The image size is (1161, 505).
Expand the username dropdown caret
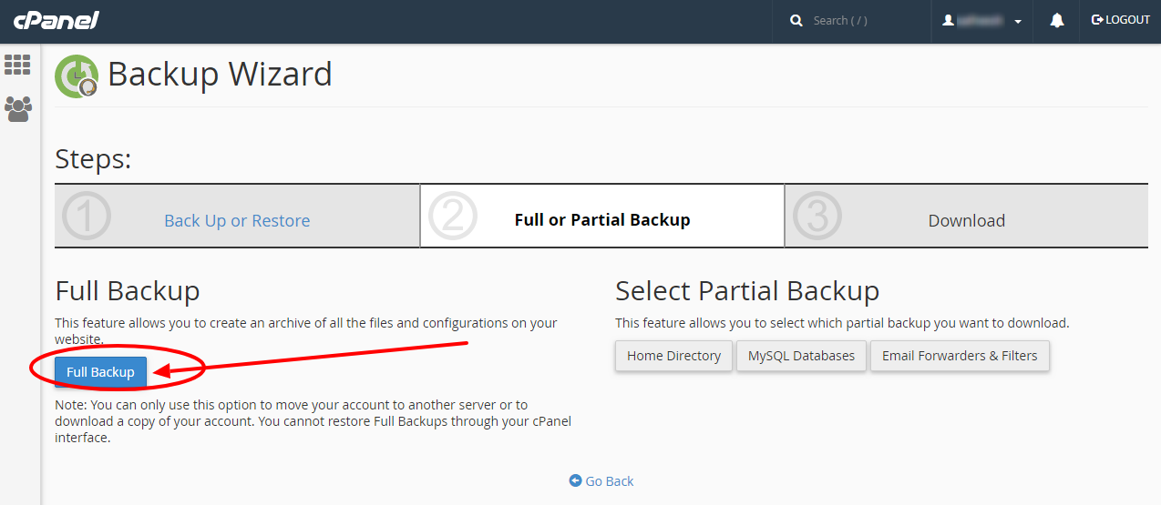1017,22
